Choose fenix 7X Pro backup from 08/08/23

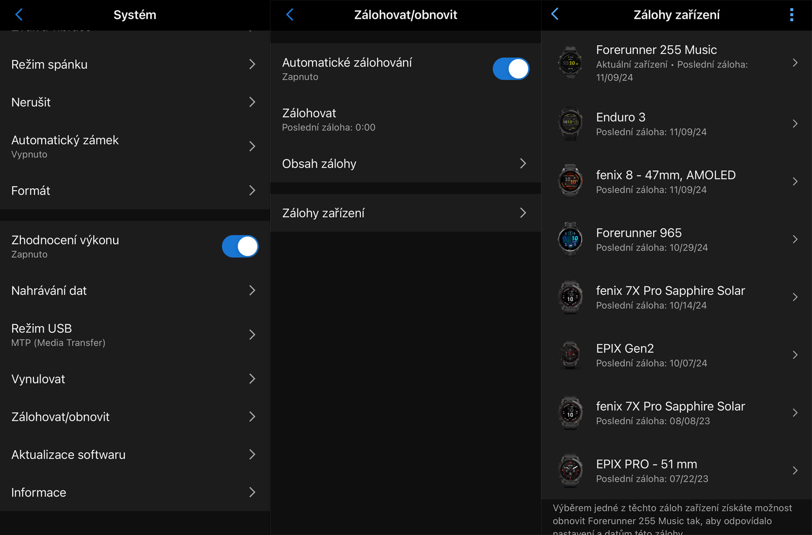[676, 413]
